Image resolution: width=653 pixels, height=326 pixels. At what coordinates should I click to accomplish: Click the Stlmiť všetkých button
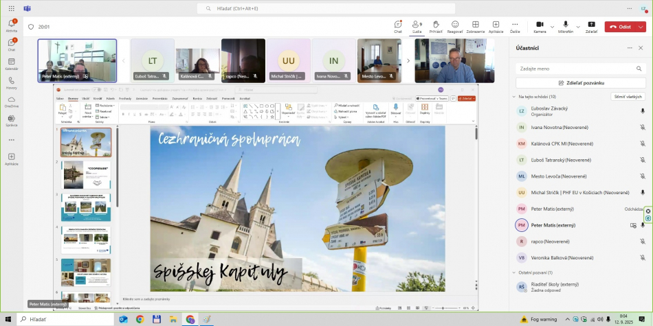(628, 97)
